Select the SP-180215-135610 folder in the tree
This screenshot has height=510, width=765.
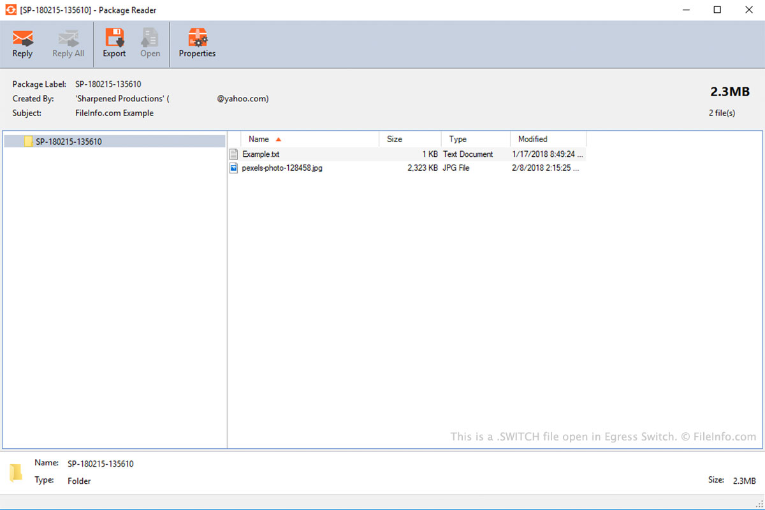tap(115, 142)
